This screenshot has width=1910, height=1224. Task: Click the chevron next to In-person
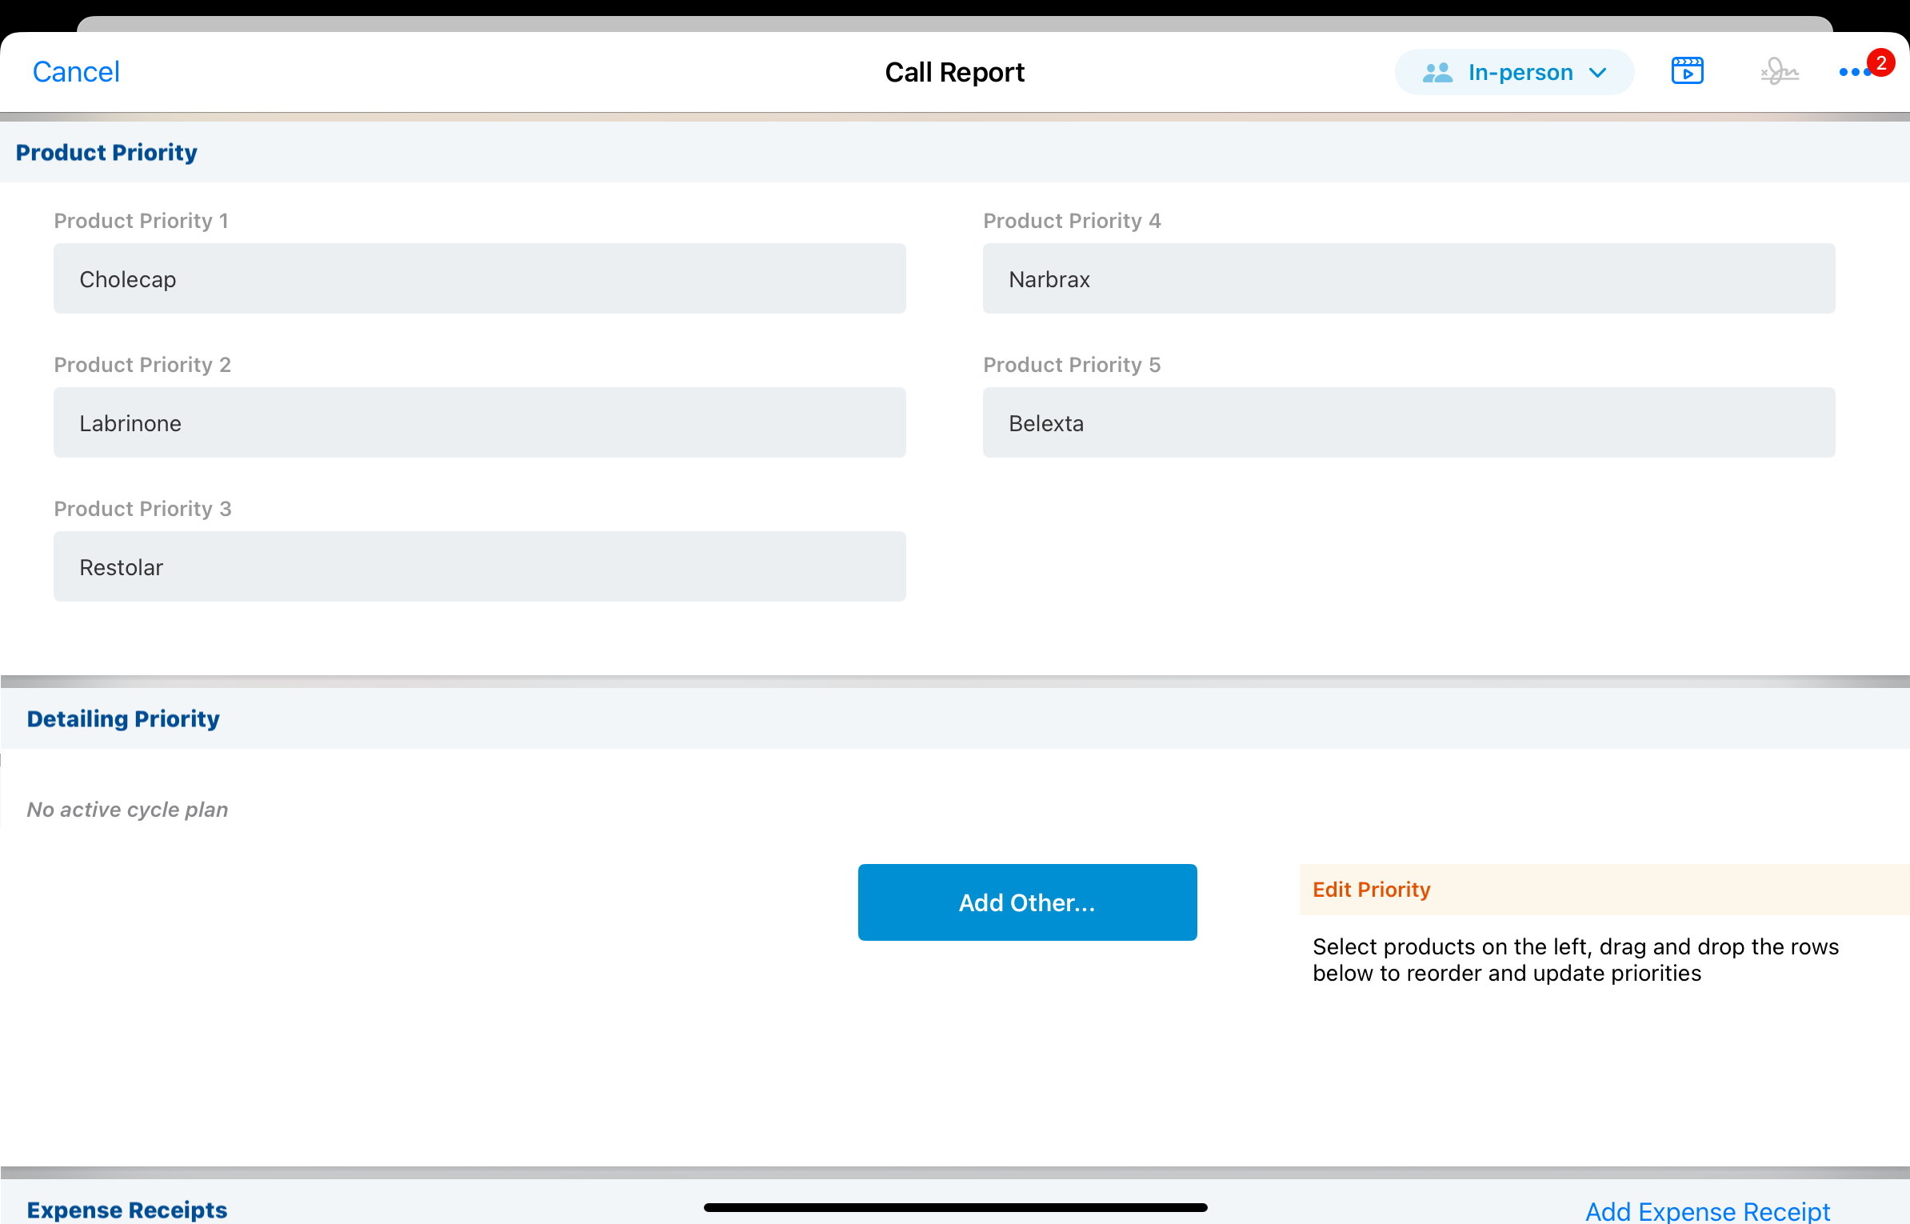[1598, 73]
